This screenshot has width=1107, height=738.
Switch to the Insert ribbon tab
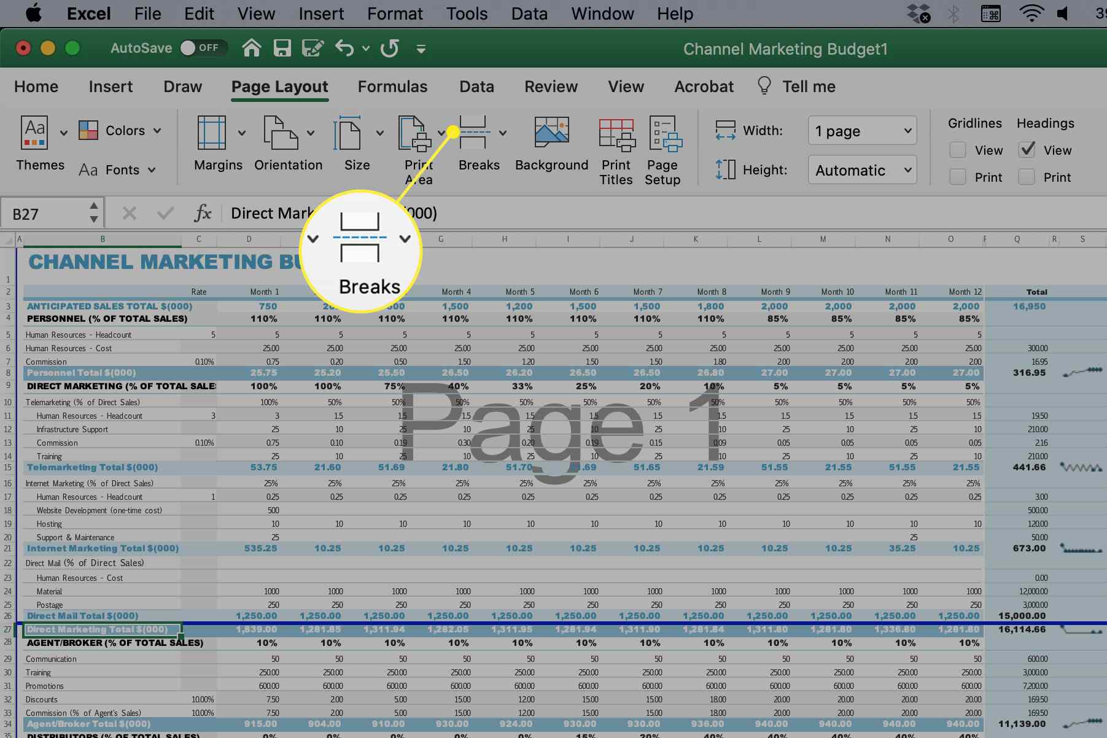(x=111, y=87)
